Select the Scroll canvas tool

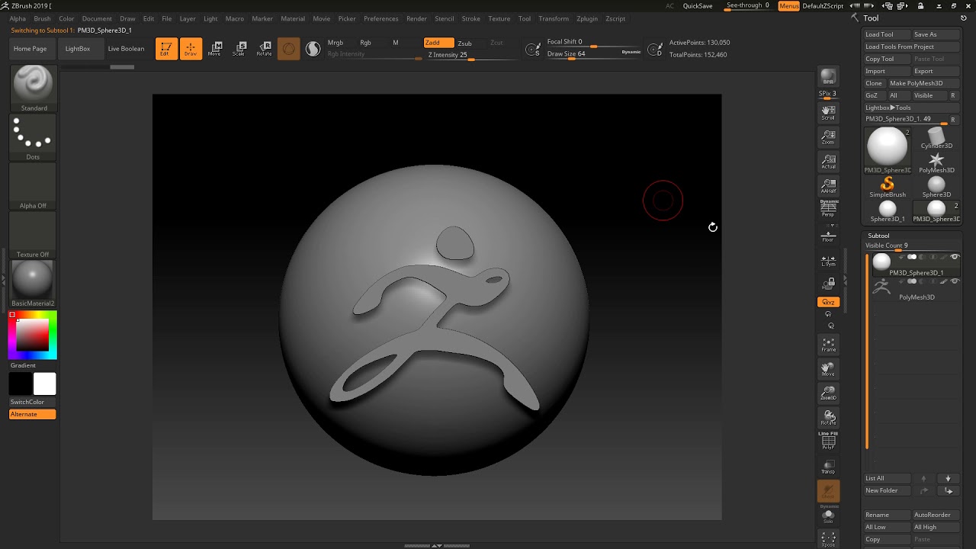828,113
